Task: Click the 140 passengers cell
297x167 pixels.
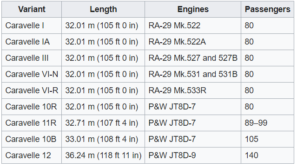Action: pos(267,155)
